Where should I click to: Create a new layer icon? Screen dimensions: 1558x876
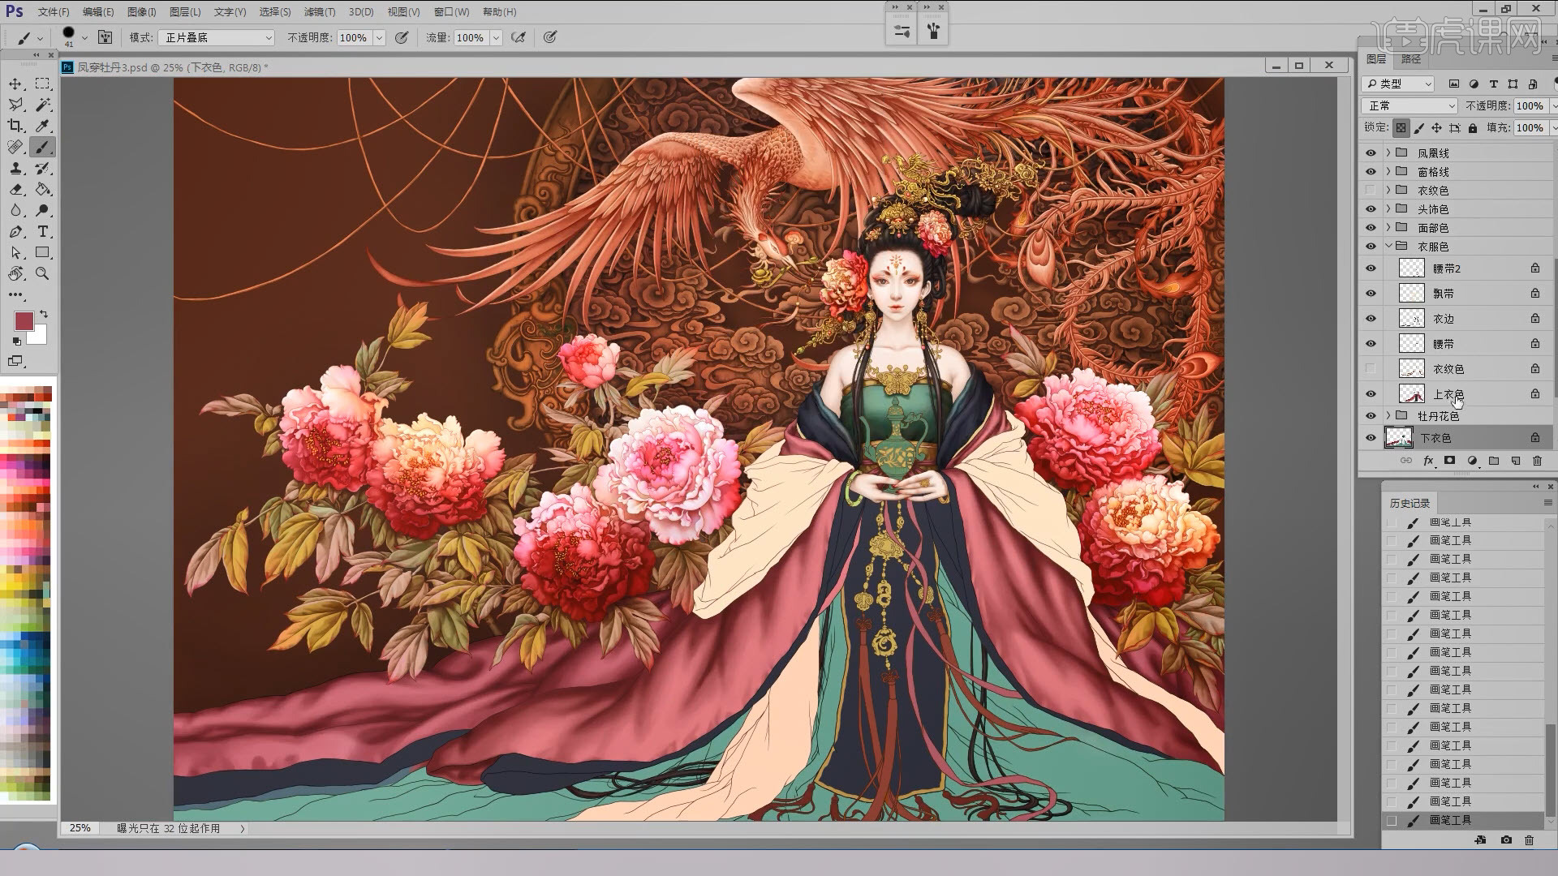(x=1515, y=461)
